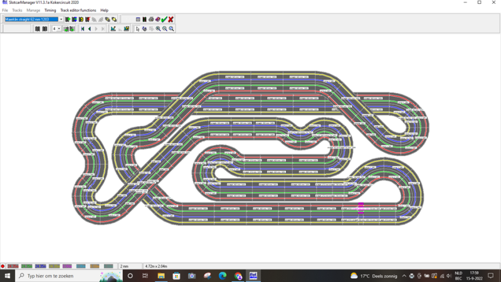Expand the lane count dropdown showing 4
This screenshot has width=501, height=282.
coord(59,29)
